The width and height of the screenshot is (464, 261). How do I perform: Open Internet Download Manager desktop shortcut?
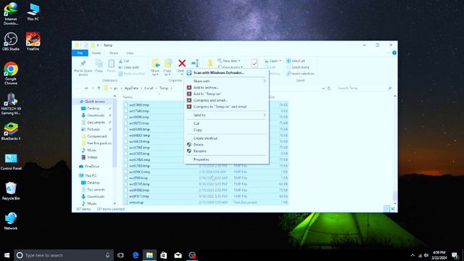(x=11, y=14)
